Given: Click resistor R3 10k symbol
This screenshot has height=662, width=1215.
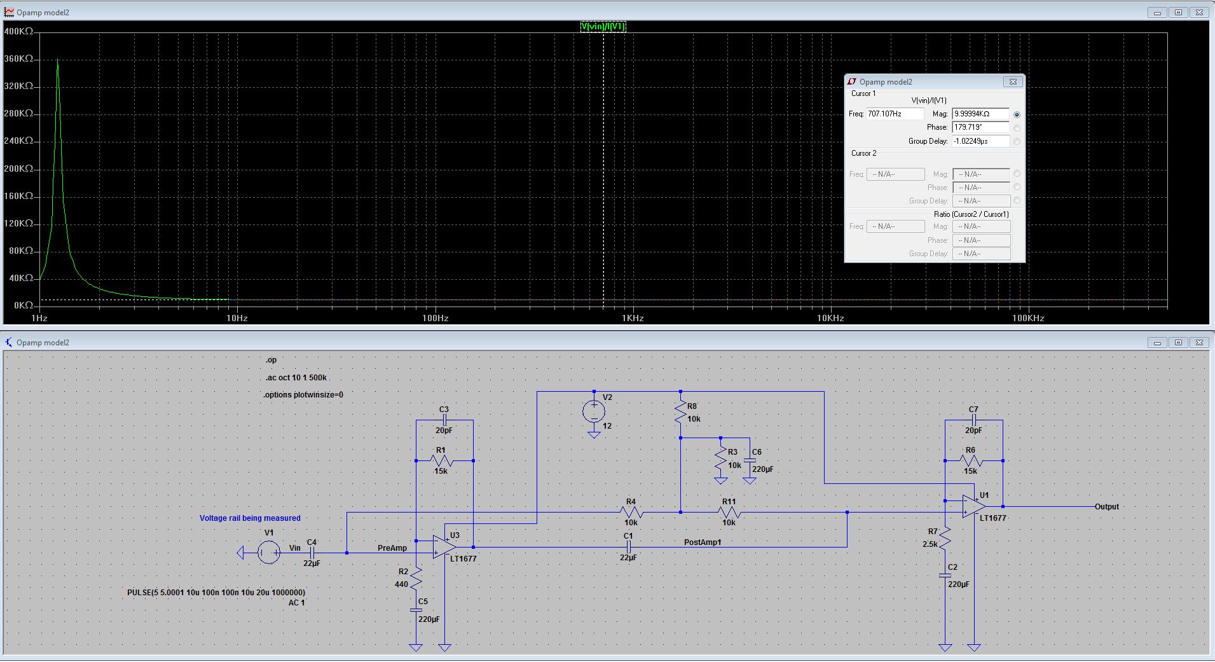Looking at the screenshot, I should 720,459.
